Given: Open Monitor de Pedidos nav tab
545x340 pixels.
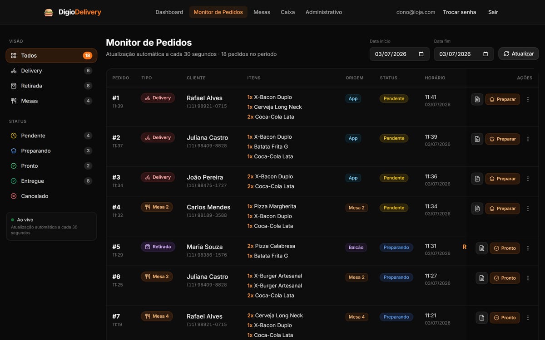Looking at the screenshot, I should tap(218, 12).
